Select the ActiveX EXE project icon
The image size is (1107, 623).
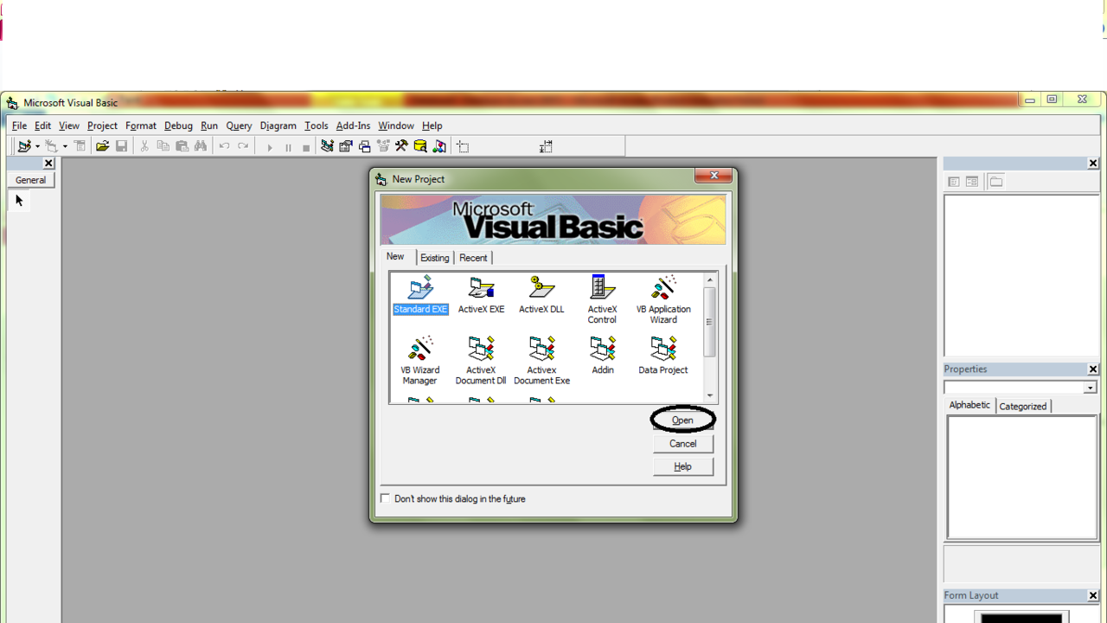[x=481, y=295]
